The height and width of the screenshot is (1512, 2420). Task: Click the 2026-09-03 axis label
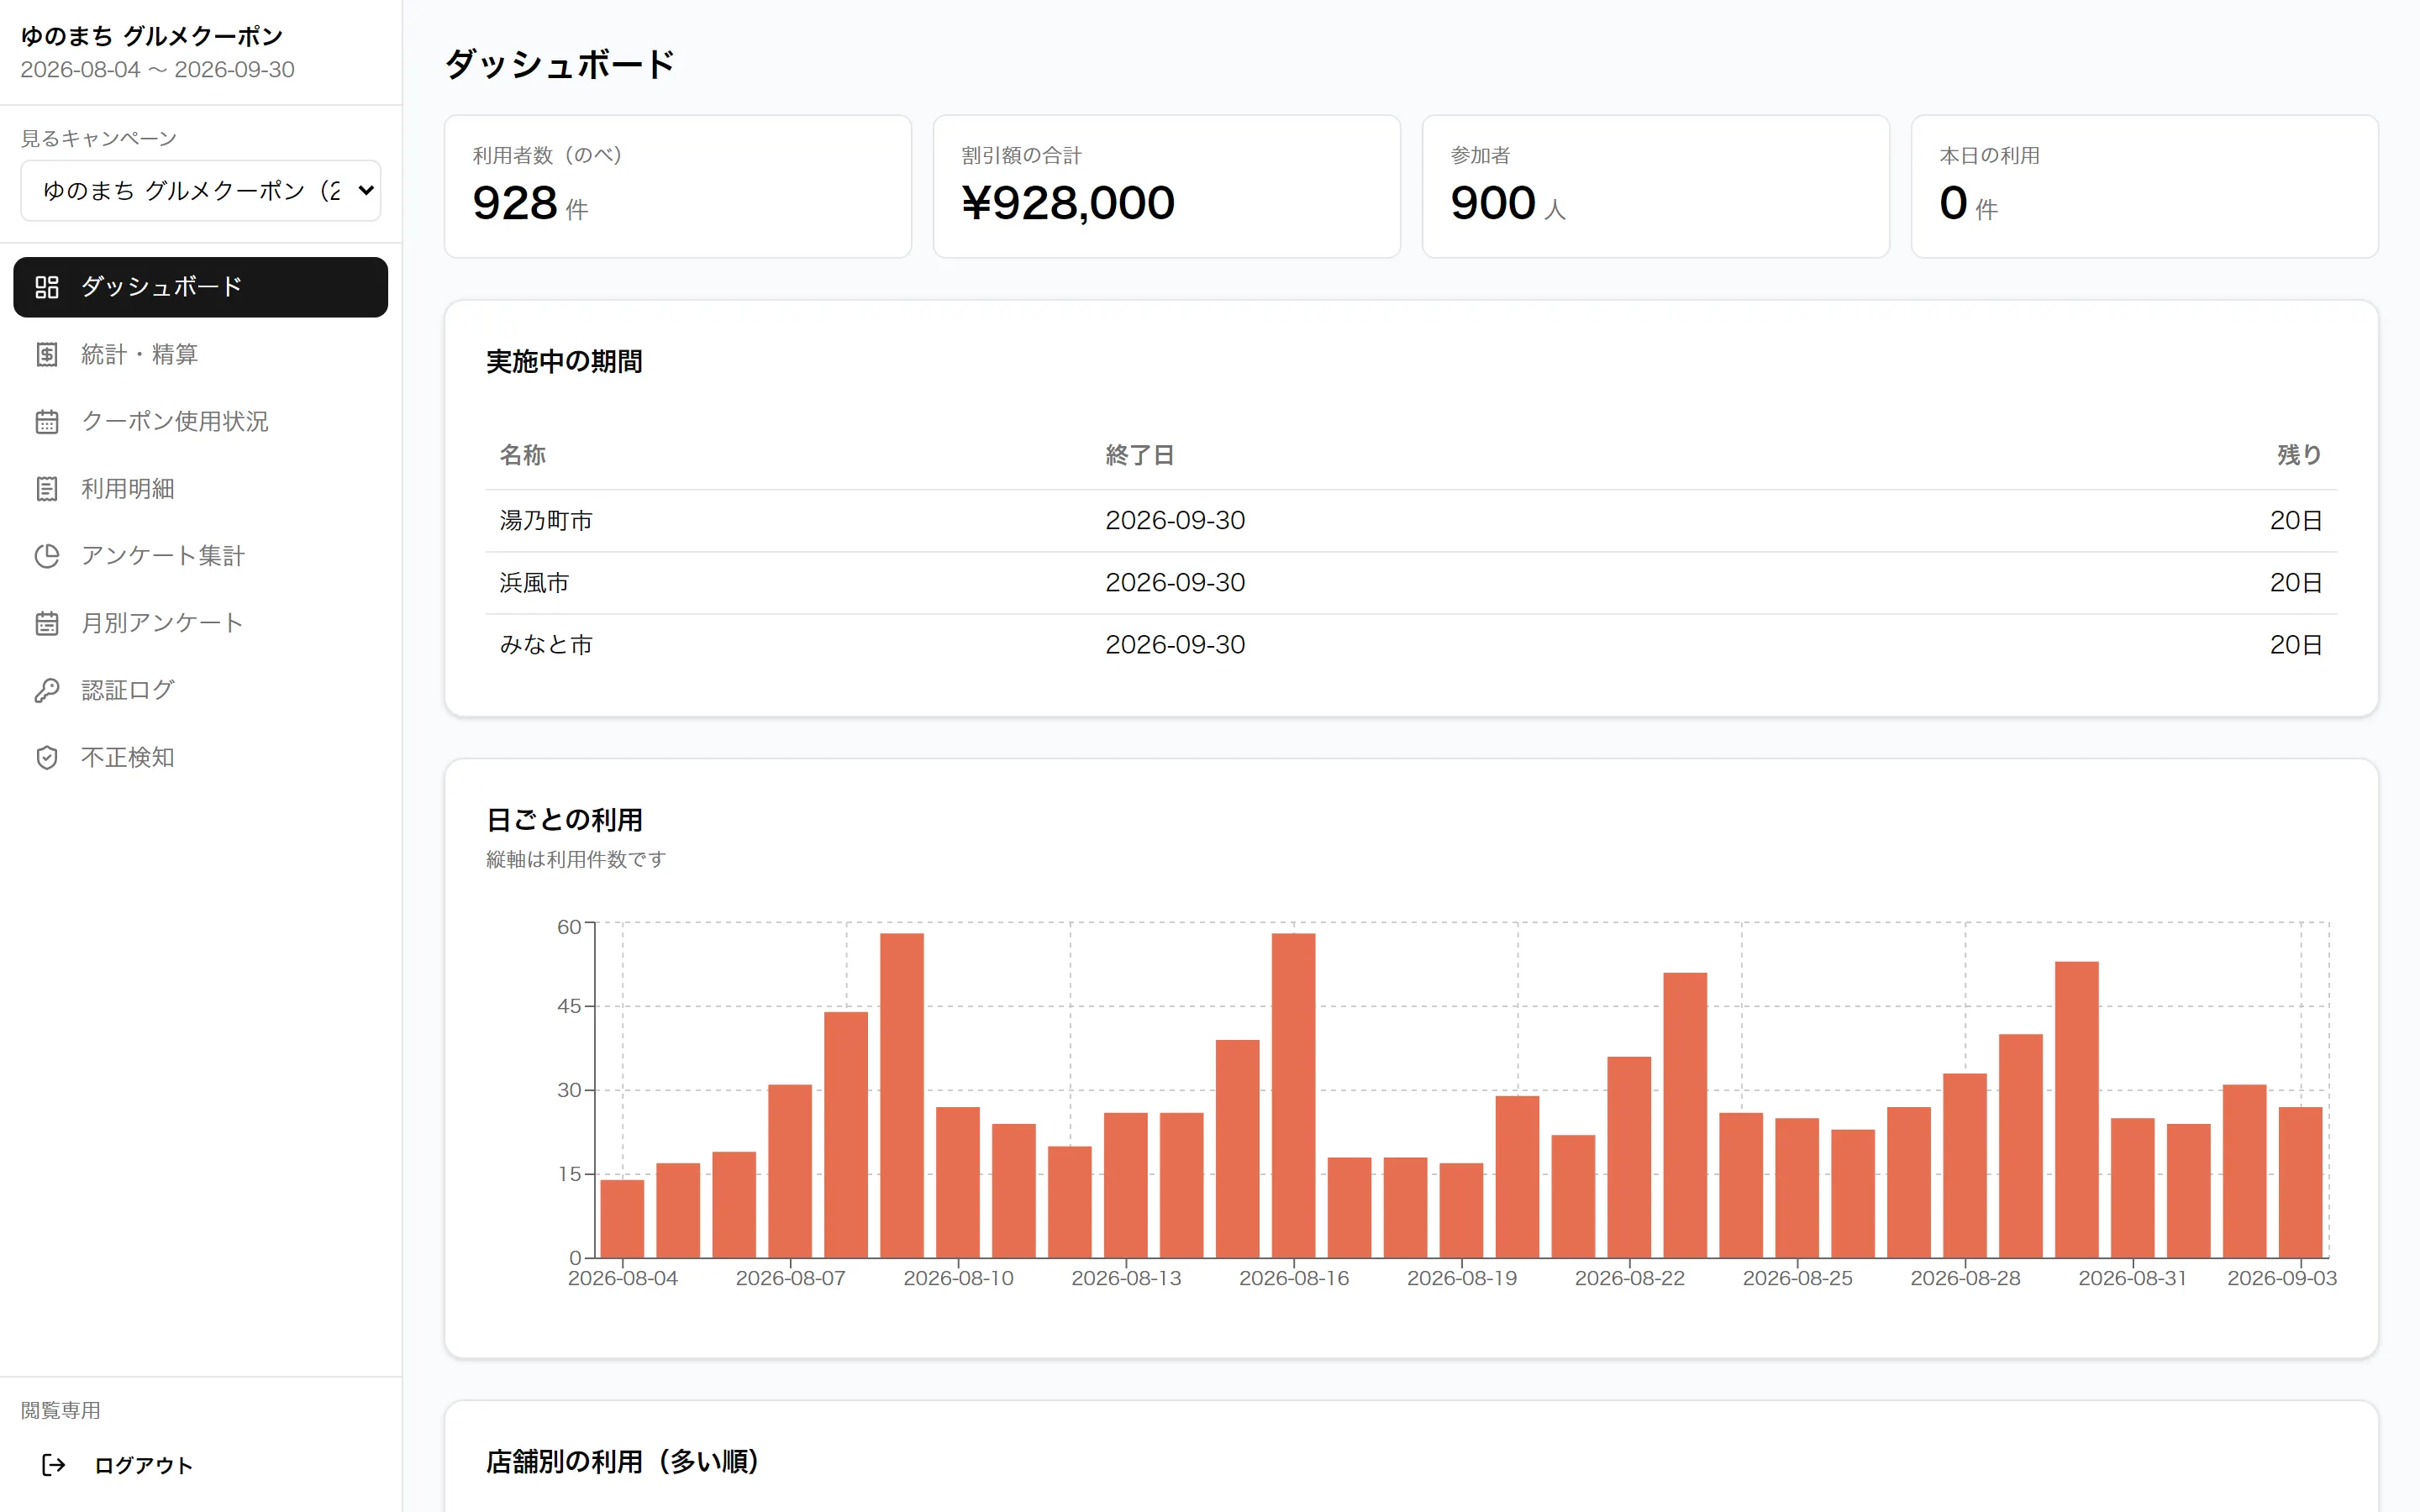(x=2282, y=1278)
